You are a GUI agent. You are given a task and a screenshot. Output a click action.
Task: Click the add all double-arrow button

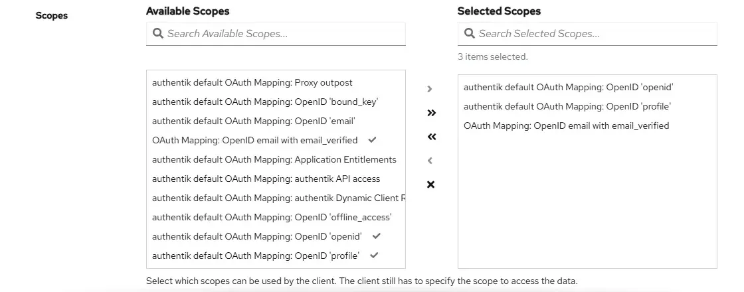[431, 113]
